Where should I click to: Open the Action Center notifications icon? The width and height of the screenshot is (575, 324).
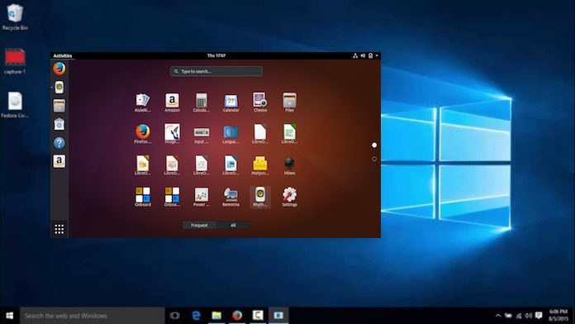[x=539, y=316]
